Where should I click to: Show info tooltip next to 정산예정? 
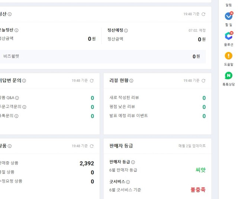126,31
